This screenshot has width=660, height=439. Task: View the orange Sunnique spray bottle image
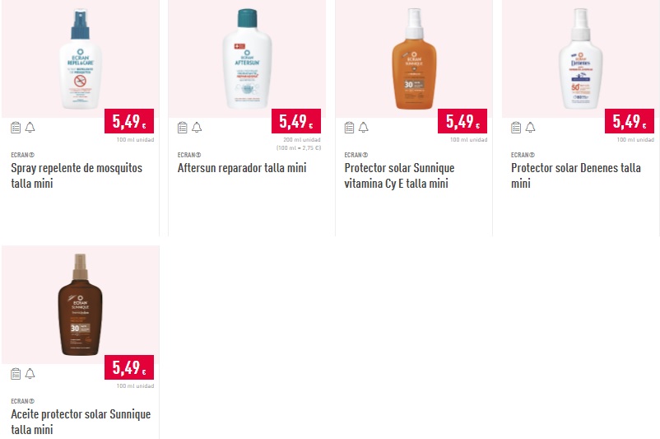(414, 59)
